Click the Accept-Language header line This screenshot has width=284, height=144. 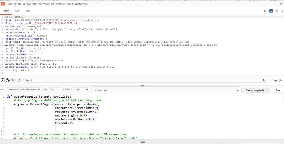click(x=60, y=67)
